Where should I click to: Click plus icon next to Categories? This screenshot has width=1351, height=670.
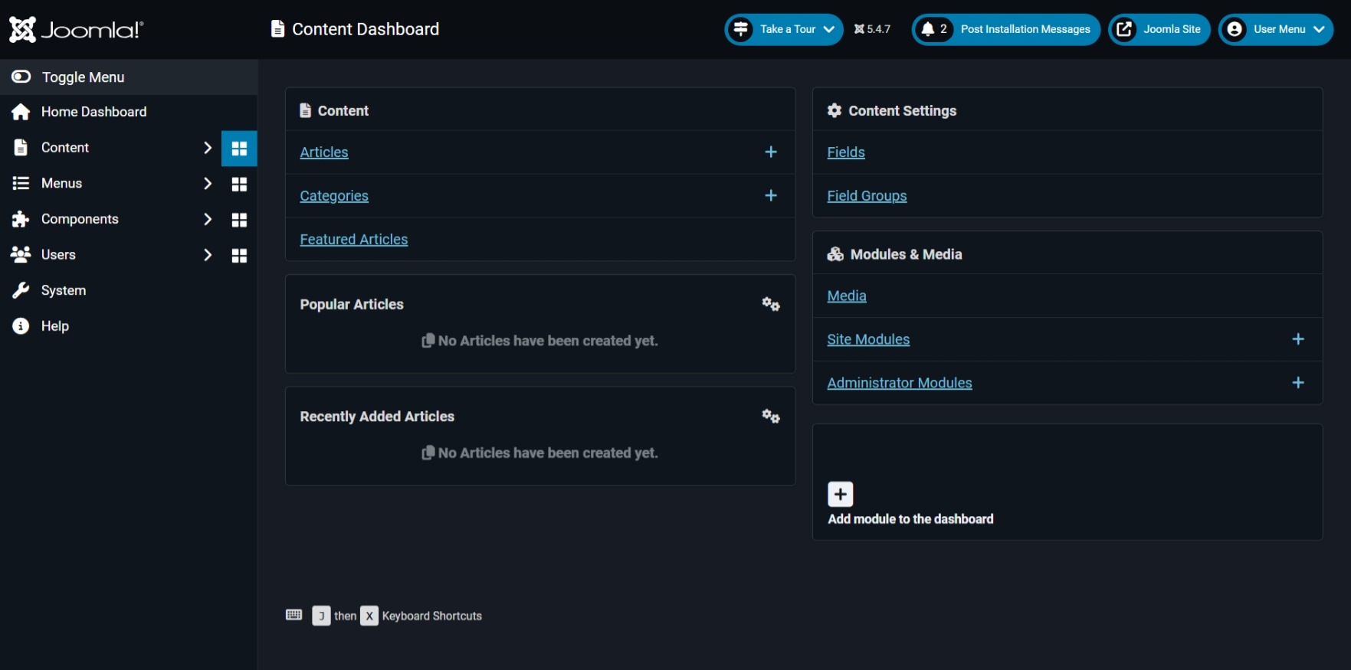click(771, 196)
